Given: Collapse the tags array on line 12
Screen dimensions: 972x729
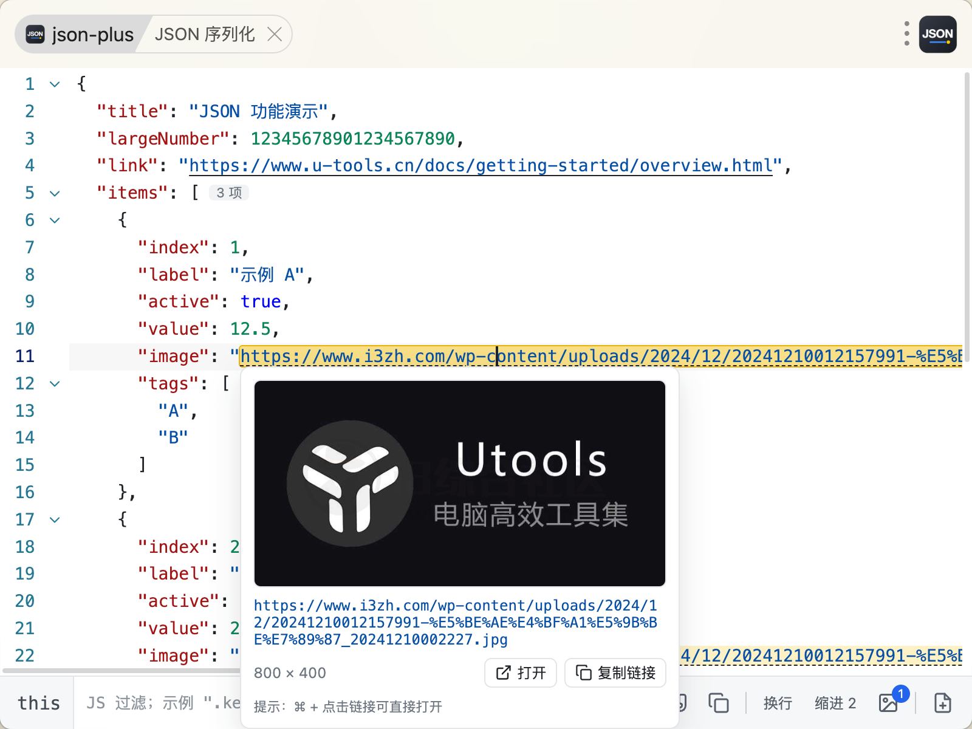Looking at the screenshot, I should tap(55, 383).
